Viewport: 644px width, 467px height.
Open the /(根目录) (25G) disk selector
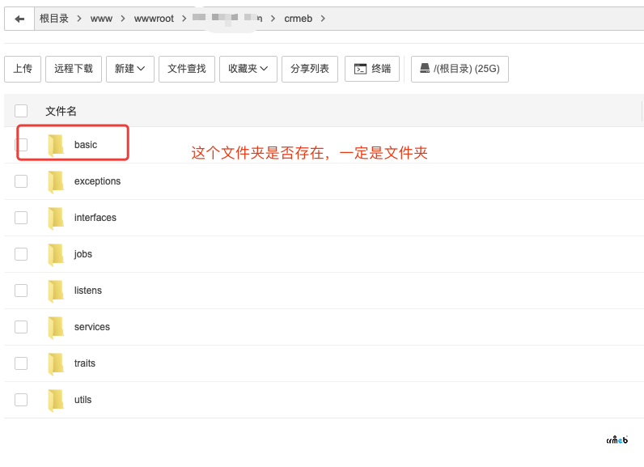pyautogui.click(x=460, y=69)
